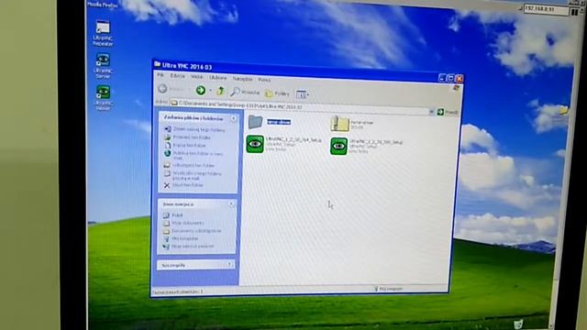Image resolution: width=587 pixels, height=330 pixels.
Task: Open the Recycle Bin on desktop
Action: 518,324
